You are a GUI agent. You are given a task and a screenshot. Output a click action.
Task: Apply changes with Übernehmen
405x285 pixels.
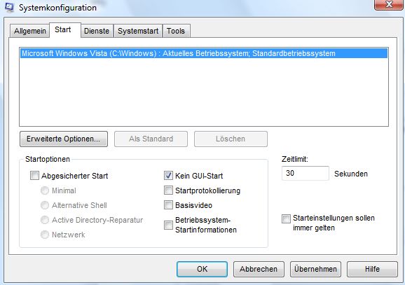coord(315,270)
